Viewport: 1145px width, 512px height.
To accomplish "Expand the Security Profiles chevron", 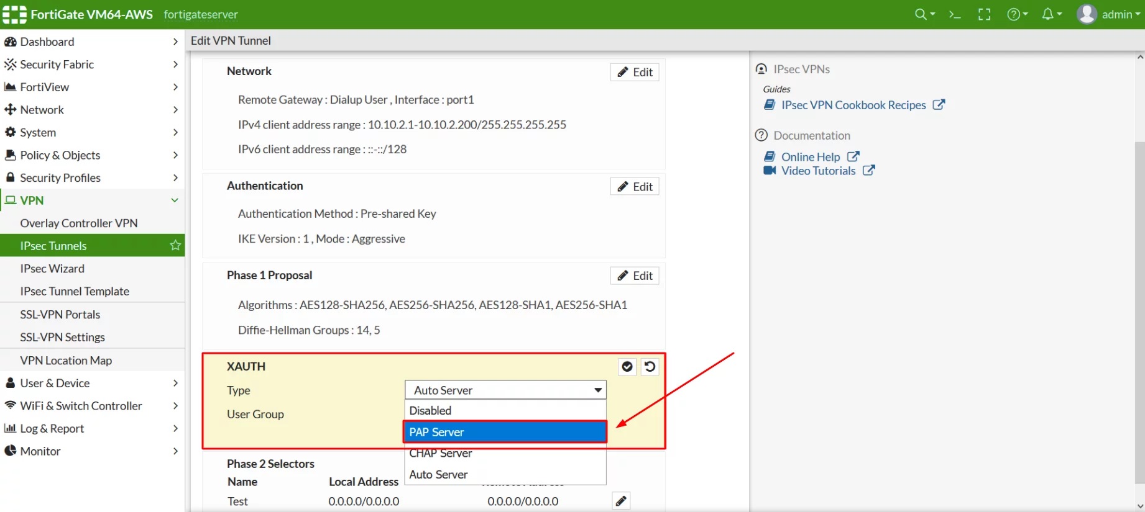I will point(175,177).
